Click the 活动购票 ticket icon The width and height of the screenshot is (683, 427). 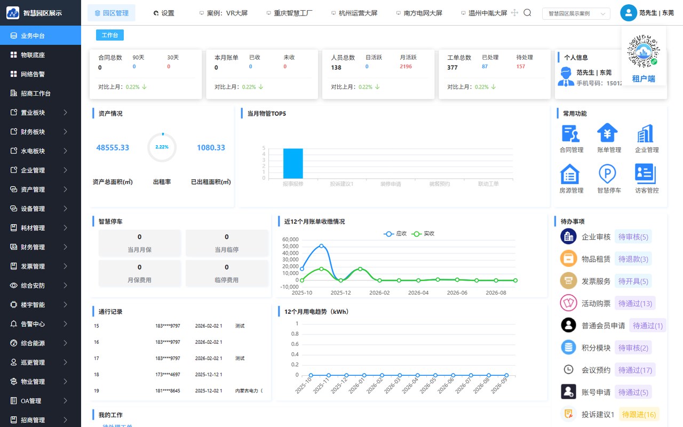pos(568,303)
